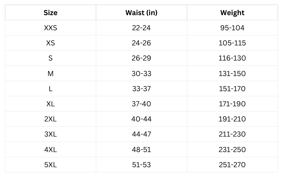The width and height of the screenshot is (282, 176).
Task: Click the 3XL size cell
Action: click(x=50, y=134)
